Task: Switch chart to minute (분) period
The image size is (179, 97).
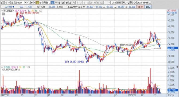Action: coord(67,3)
